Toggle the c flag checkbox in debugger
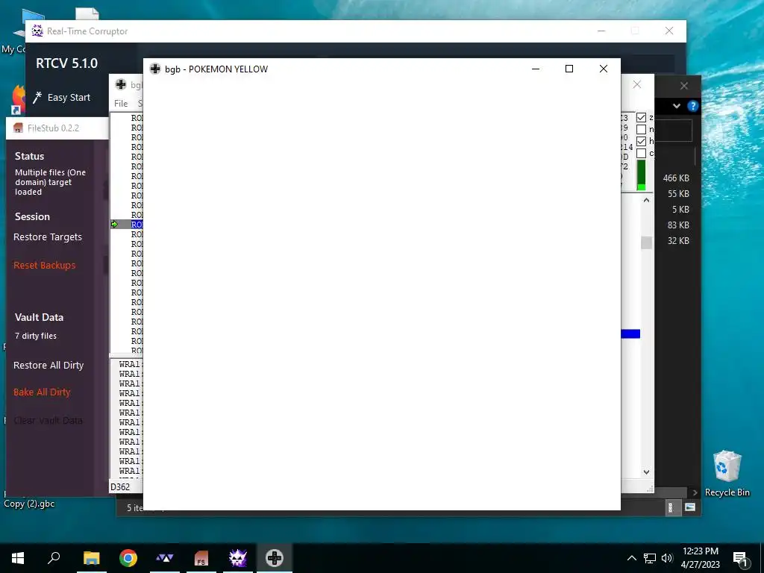 tap(641, 153)
